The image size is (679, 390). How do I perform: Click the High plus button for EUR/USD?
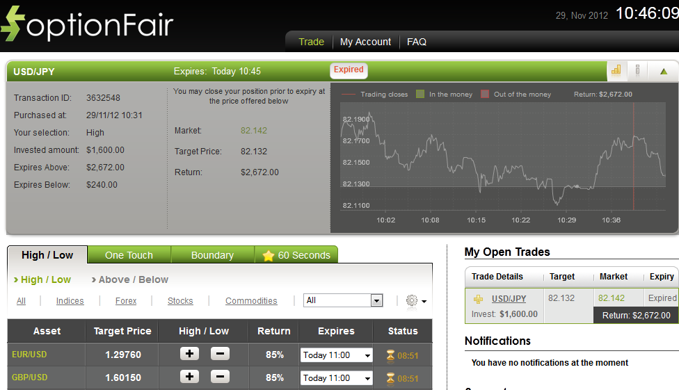point(189,354)
